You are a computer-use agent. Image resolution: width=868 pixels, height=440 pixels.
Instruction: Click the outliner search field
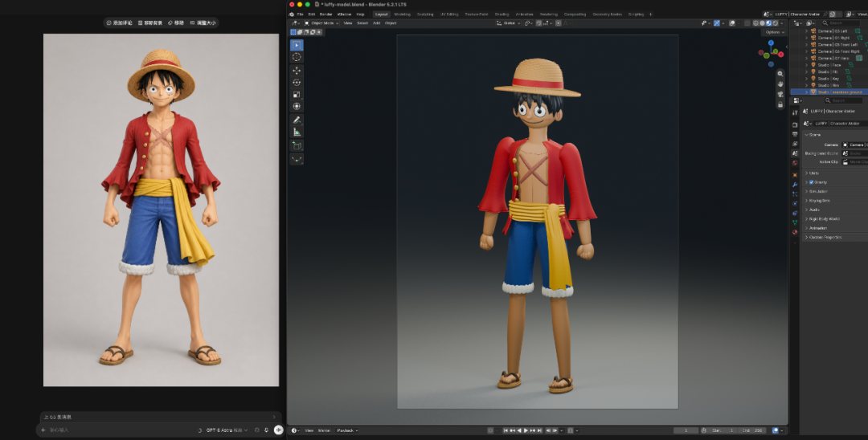coord(841,23)
